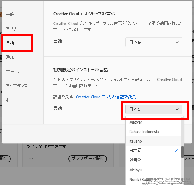
Task: Open the three-dot more options menu
Action: pyautogui.click(x=31, y=159)
